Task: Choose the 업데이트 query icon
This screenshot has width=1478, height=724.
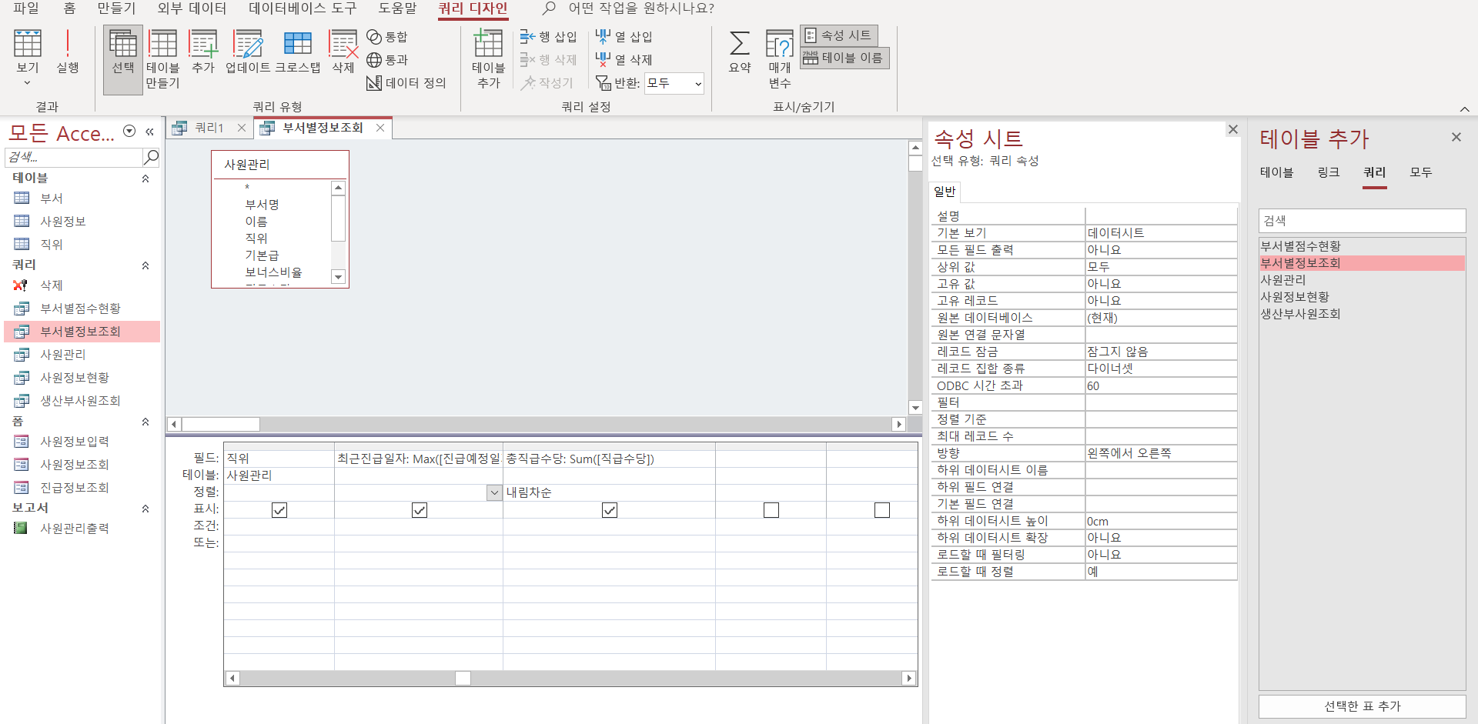Action: [x=248, y=51]
